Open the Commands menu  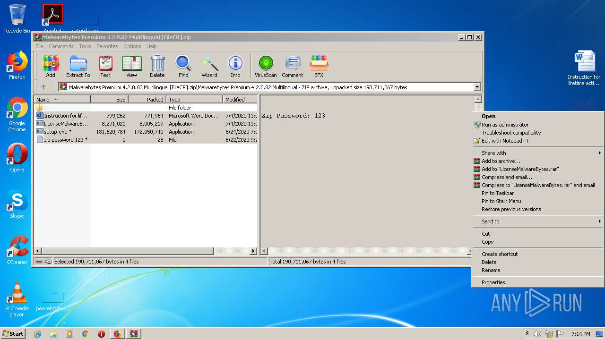[x=61, y=46]
